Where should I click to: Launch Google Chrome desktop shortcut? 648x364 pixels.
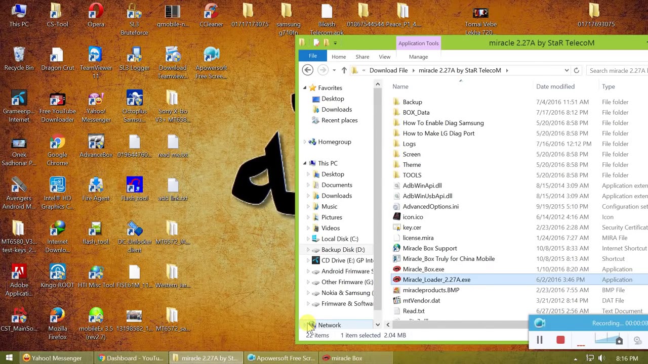(x=57, y=150)
